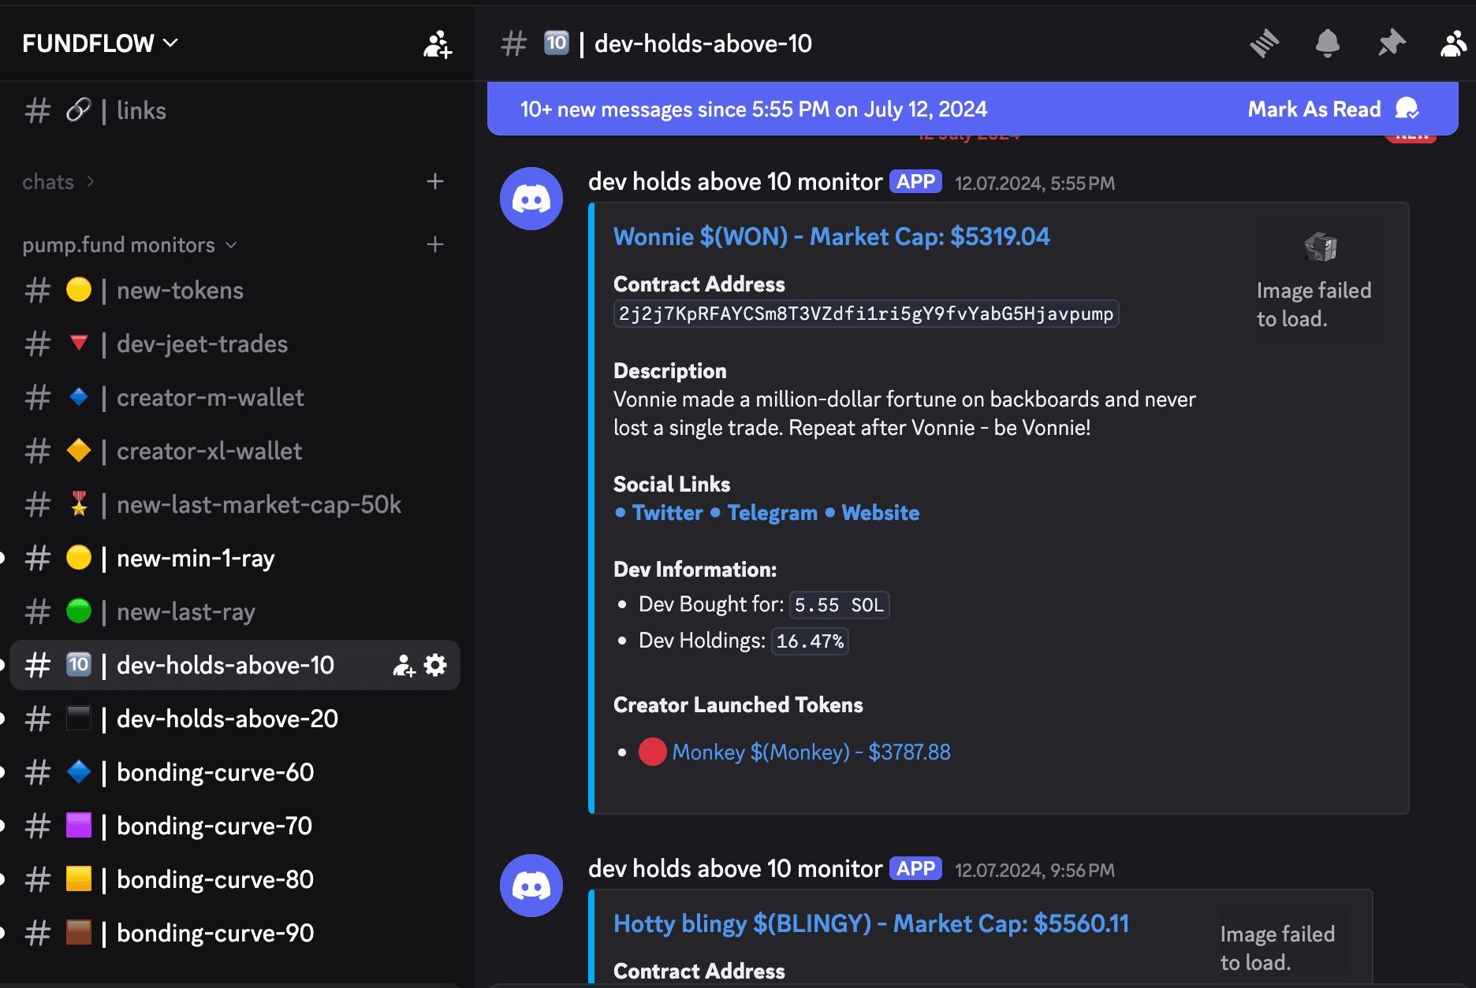The image size is (1476, 988).
Task: Open the new-last-market-cap-50k channel
Action: (x=234, y=504)
